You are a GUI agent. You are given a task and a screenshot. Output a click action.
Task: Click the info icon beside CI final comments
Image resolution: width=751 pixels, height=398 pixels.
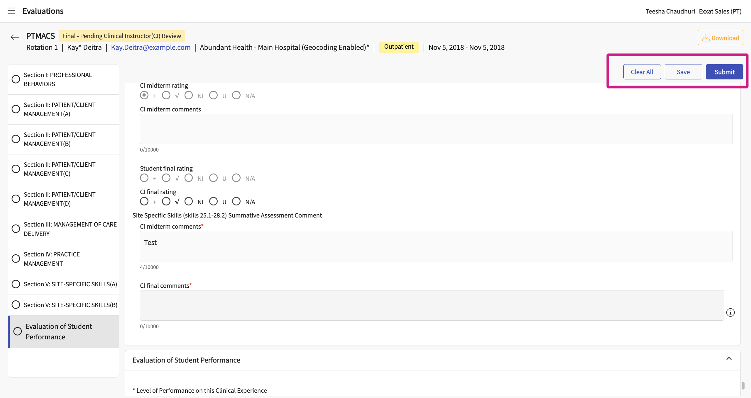coord(730,312)
